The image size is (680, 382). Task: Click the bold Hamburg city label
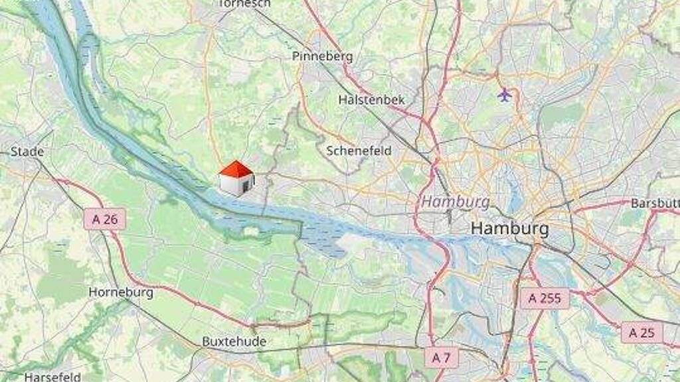coord(509,228)
